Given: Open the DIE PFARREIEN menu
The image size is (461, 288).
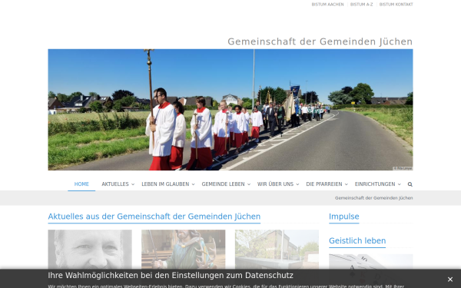Looking at the screenshot, I should click(x=324, y=184).
